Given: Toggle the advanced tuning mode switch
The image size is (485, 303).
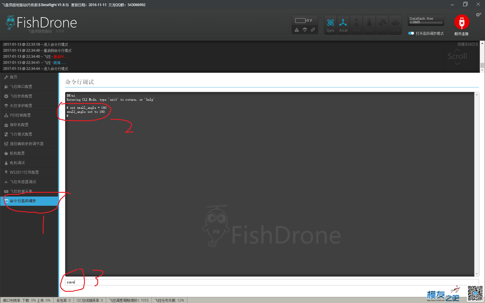Looking at the screenshot, I should [411, 33].
